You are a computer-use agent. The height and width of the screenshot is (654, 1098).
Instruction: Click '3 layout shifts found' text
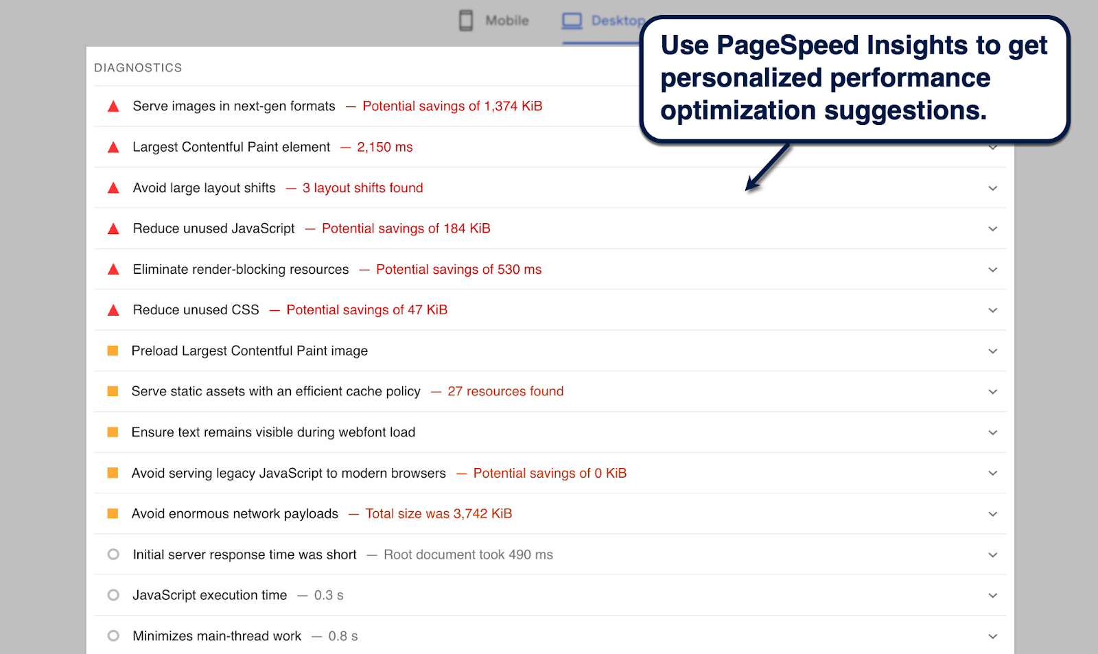[363, 188]
